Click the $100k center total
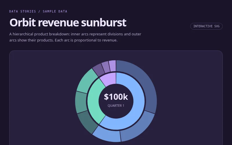Image resolution: width=232 pixels, height=145 pixels. (116, 97)
